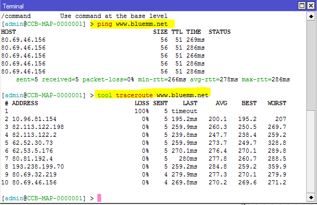Click the scroll up arrow of the terminal scrollbar
317x205 pixels.
(311, 16)
